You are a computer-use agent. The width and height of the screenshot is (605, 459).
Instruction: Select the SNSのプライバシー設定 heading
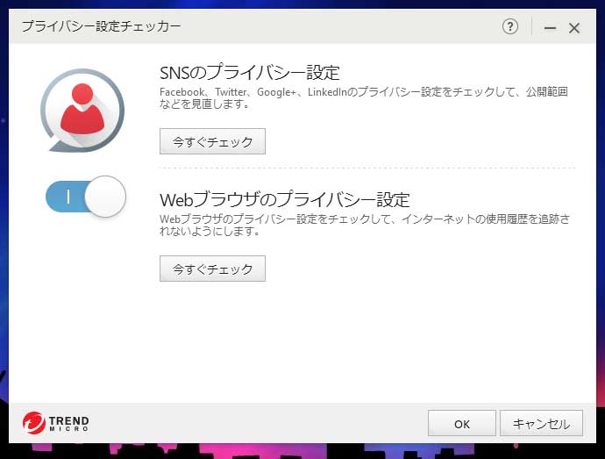click(x=249, y=72)
